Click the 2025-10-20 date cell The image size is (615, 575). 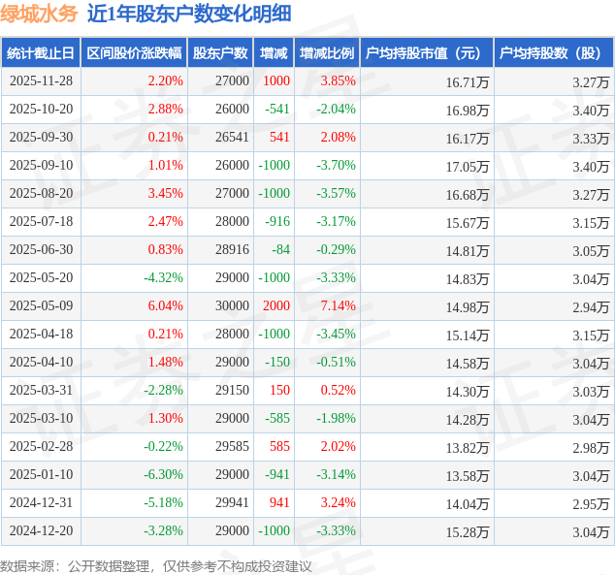pyautogui.click(x=41, y=109)
